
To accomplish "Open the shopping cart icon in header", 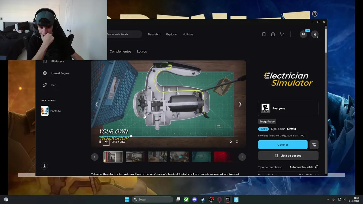I will click(x=282, y=34).
